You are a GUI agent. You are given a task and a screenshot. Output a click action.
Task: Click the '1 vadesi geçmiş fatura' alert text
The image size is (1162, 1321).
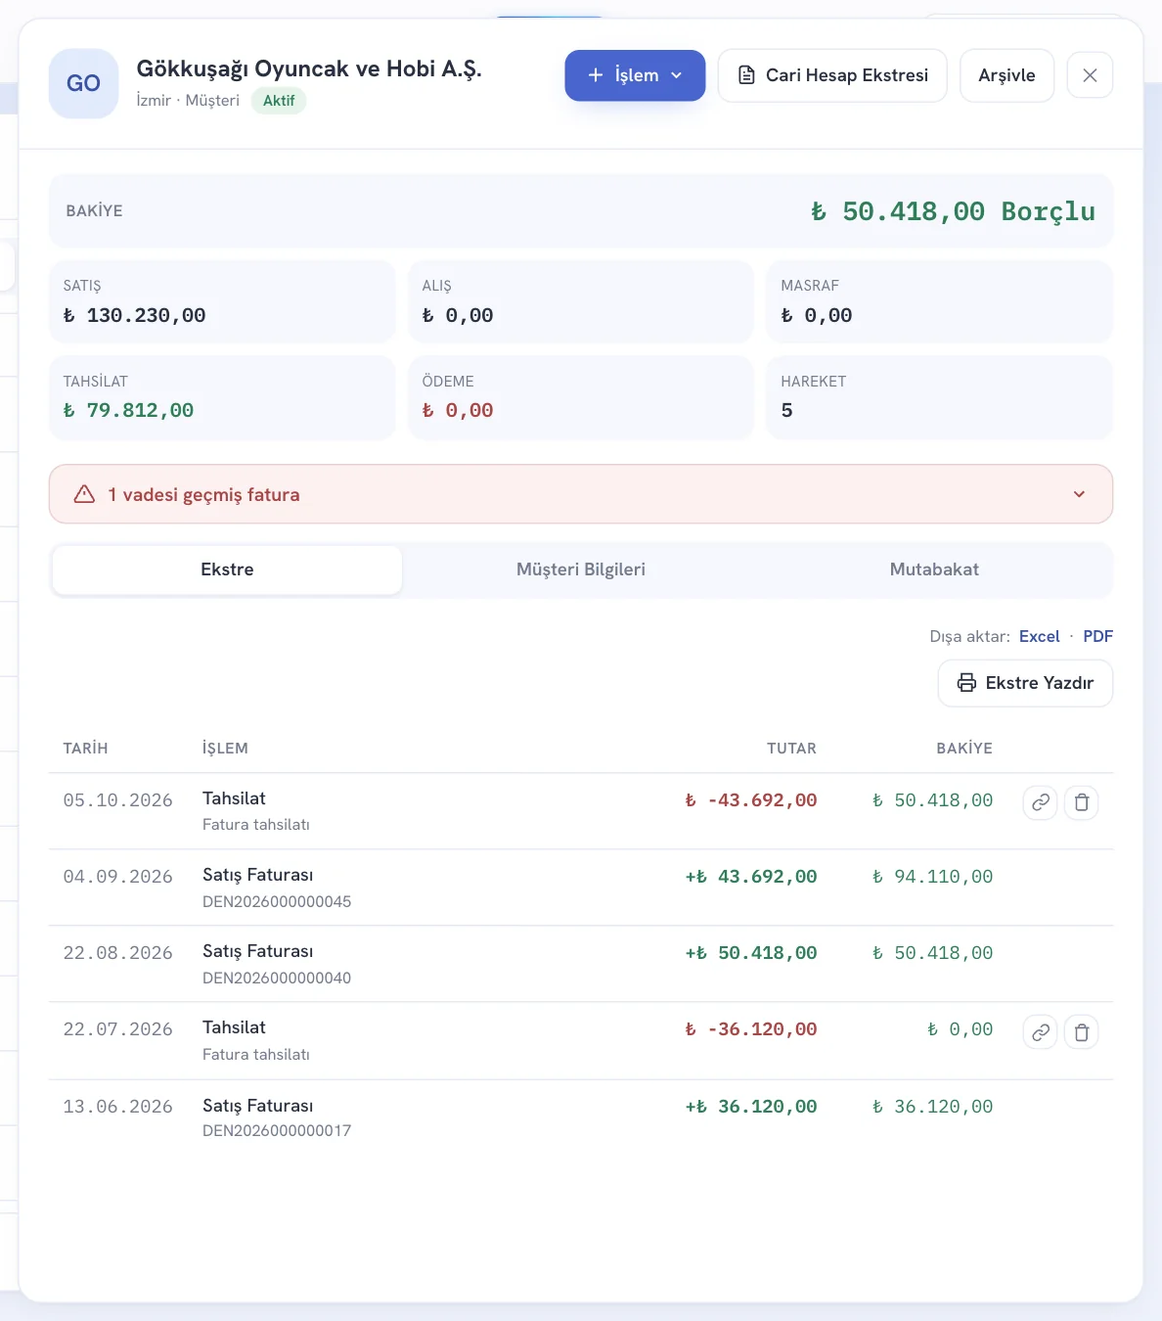point(203,494)
